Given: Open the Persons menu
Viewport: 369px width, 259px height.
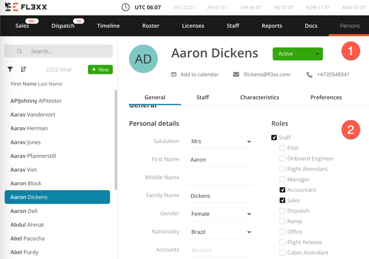Looking at the screenshot, I should 350,26.
